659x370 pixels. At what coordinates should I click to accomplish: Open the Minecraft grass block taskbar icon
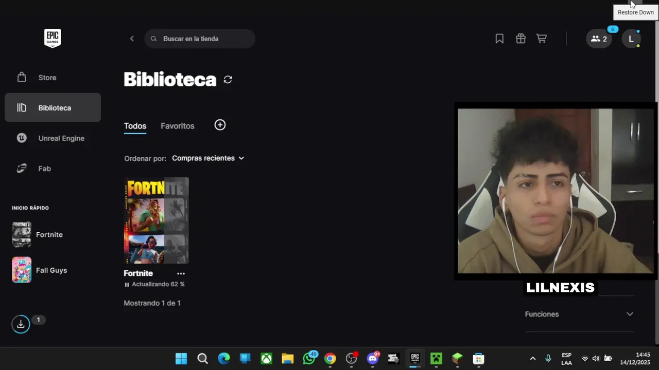[457, 359]
